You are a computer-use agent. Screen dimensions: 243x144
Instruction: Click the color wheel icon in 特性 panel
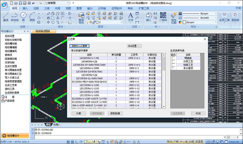click(x=180, y=22)
